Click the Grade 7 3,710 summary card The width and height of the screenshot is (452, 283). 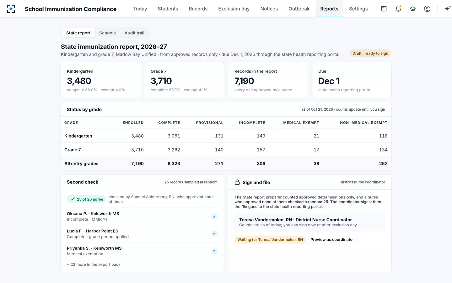pyautogui.click(x=184, y=80)
